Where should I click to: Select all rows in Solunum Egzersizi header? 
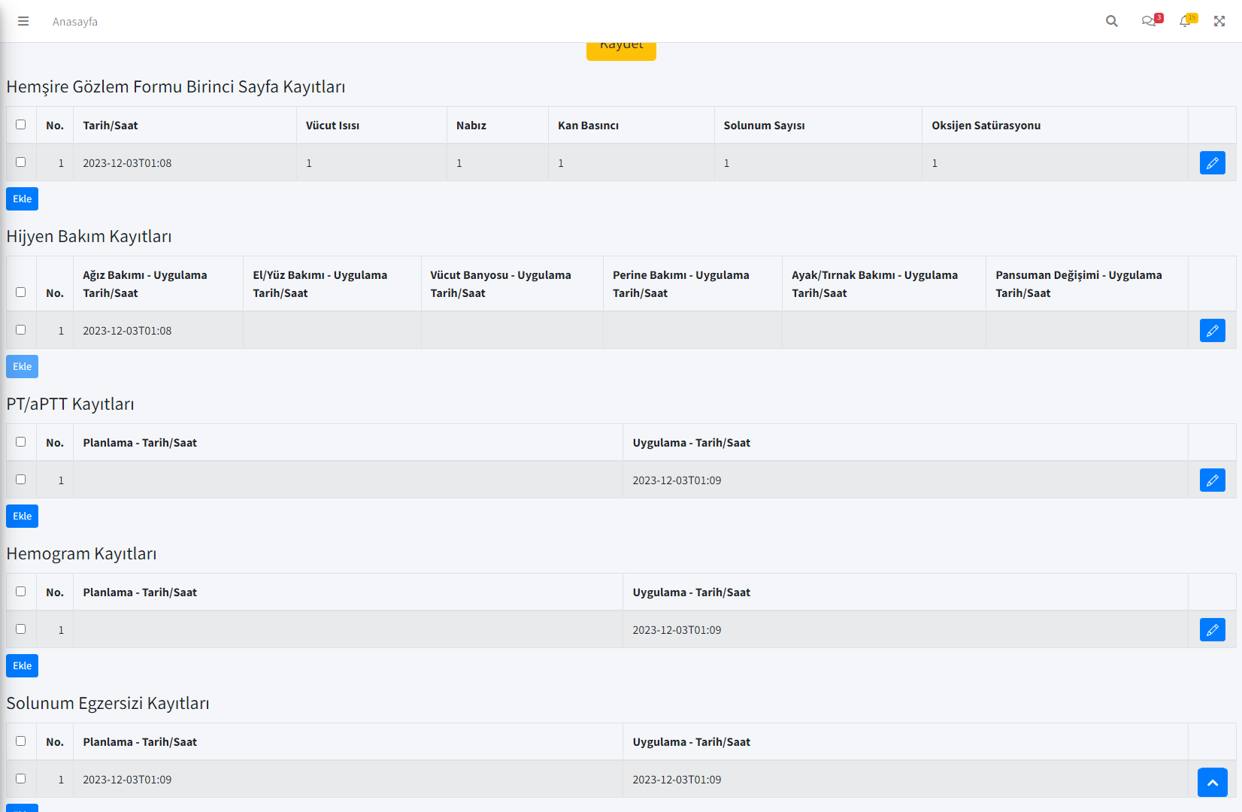[21, 741]
